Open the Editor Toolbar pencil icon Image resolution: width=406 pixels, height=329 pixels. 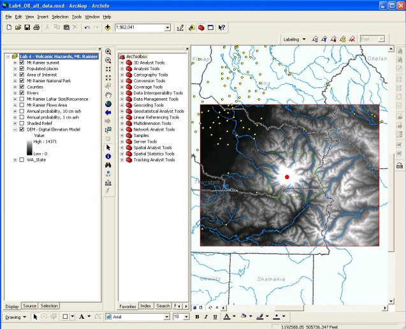180,27
